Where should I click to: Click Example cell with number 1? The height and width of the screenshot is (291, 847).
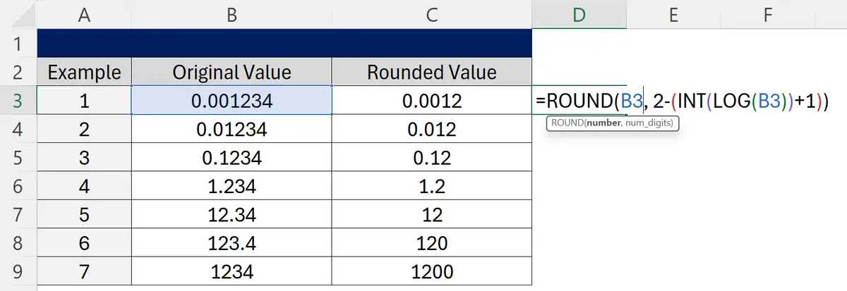(x=84, y=101)
